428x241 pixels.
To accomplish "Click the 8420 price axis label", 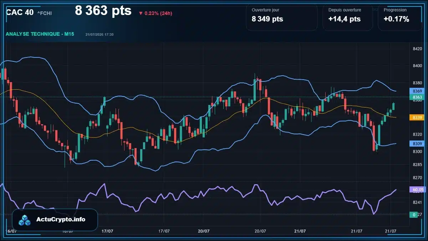I will coord(417,49).
